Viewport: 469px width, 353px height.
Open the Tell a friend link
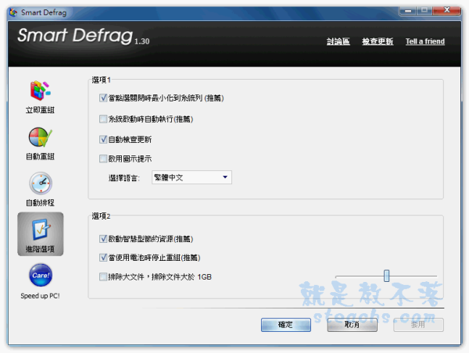point(425,41)
